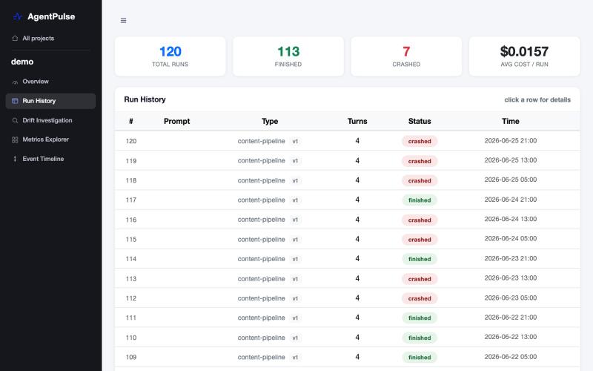Screen dimensions: 593x371
Task: Click the finished badge on run 109
Action: [x=420, y=358]
